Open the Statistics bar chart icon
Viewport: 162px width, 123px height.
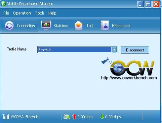coord(46,25)
